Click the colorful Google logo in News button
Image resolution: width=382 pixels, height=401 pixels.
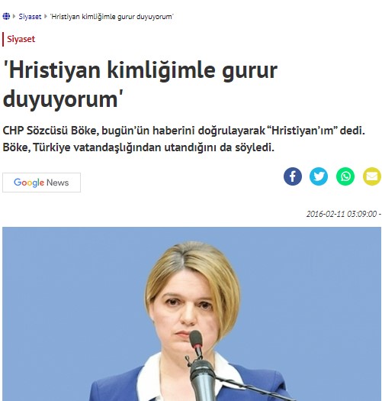pos(29,183)
